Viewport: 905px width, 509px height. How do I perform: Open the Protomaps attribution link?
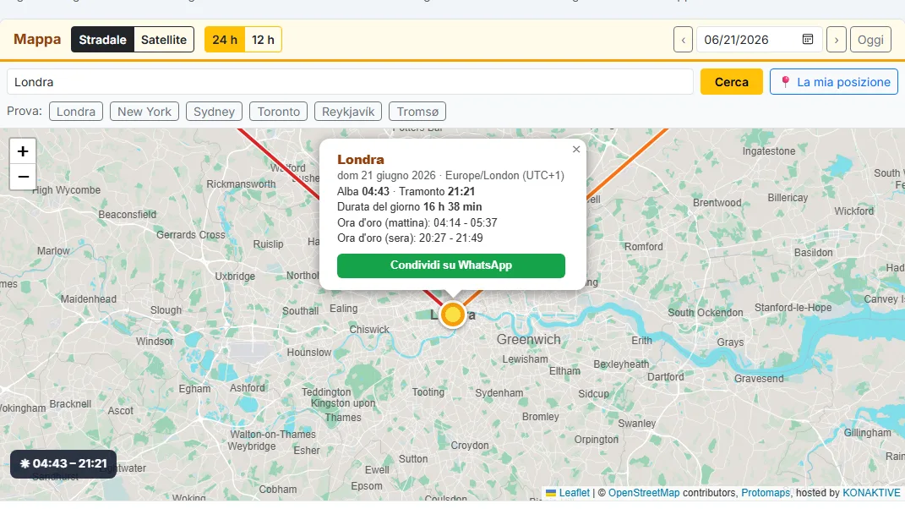766,493
